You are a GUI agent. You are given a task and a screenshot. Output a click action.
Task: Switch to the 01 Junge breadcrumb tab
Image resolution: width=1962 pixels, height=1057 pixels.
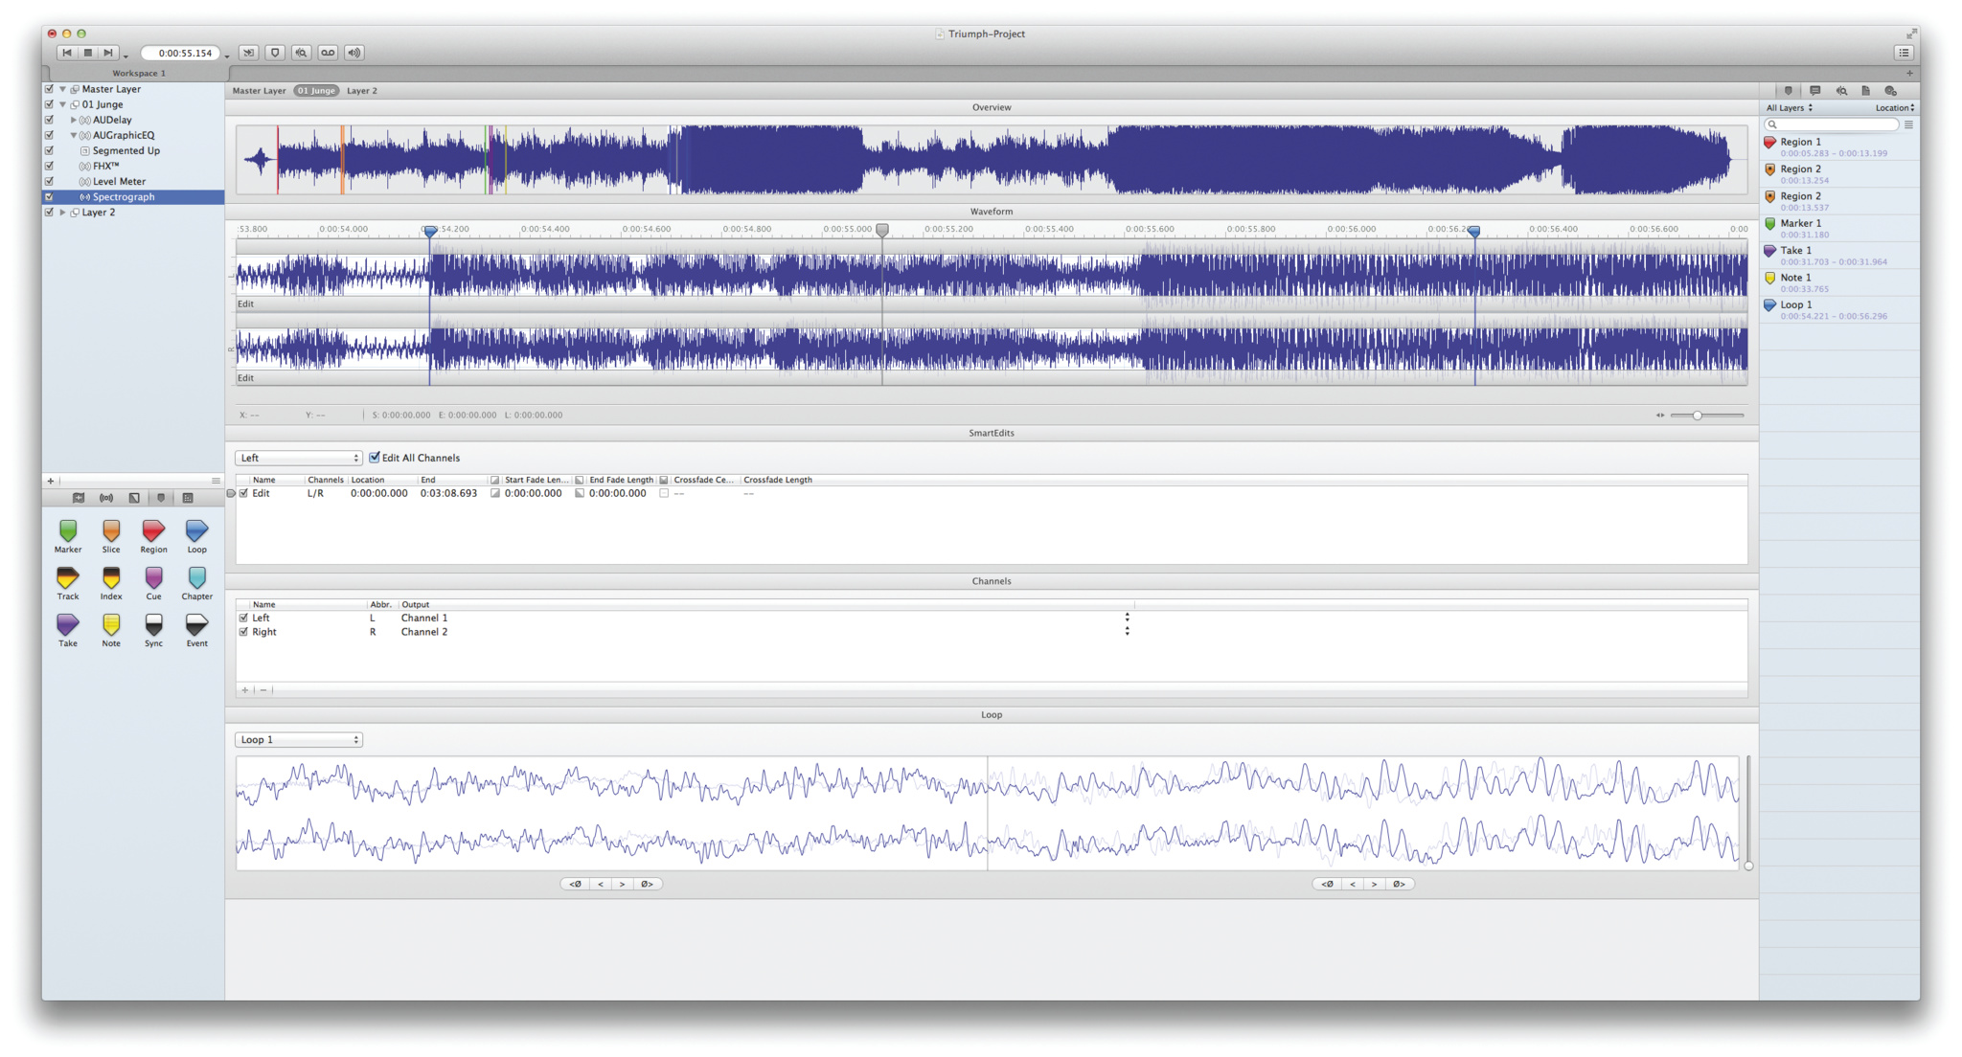[x=316, y=91]
